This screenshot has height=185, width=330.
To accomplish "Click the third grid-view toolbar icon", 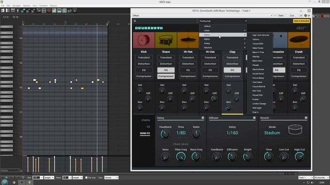I will tap(13, 10).
